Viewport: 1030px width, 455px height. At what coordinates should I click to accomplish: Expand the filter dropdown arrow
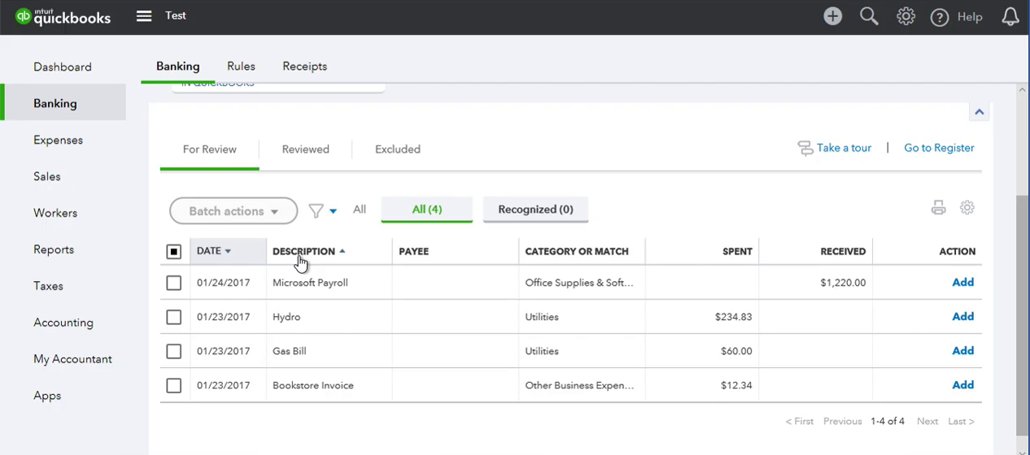click(333, 211)
